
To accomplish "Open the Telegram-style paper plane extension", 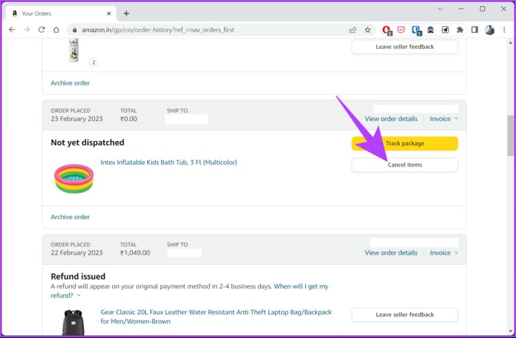I will [x=445, y=30].
